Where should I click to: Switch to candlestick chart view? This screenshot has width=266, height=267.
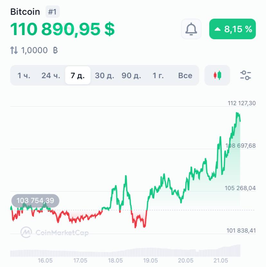pos(217,75)
